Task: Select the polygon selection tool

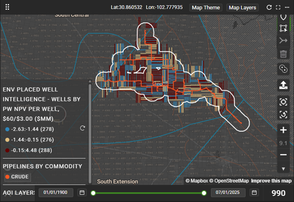Action: pos(284,28)
